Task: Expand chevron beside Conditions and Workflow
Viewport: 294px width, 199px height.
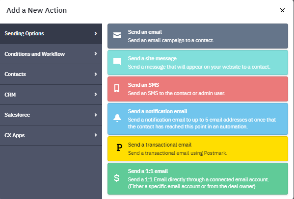Action: [96, 54]
